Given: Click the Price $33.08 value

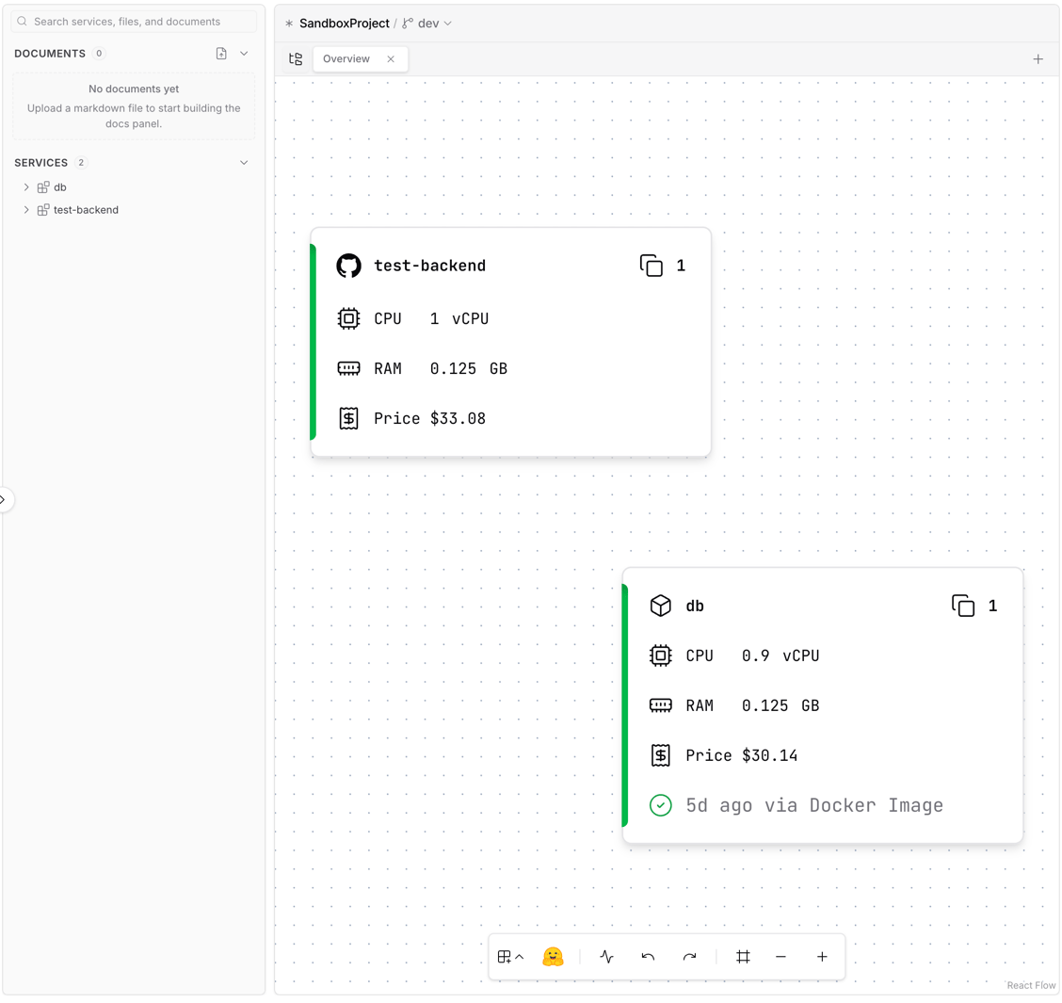Looking at the screenshot, I should [x=458, y=419].
